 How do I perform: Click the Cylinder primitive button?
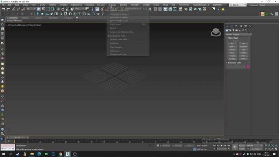[x=232, y=50]
